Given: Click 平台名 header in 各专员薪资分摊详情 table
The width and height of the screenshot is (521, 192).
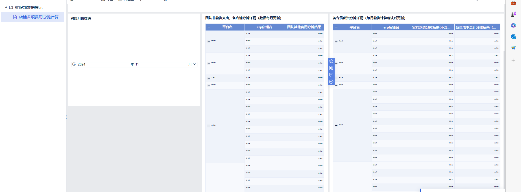Looking at the screenshot, I should 355,27.
